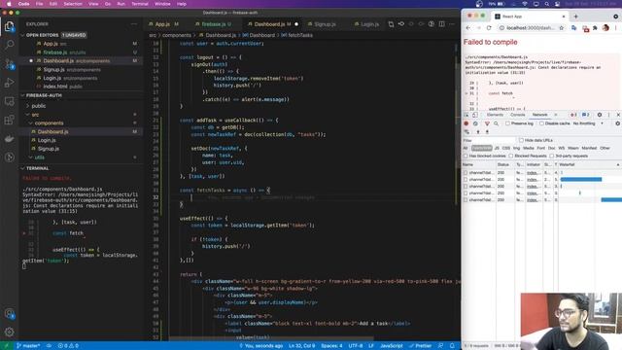Open the Explorer view in activity bar
The image size is (622, 350).
point(9,26)
